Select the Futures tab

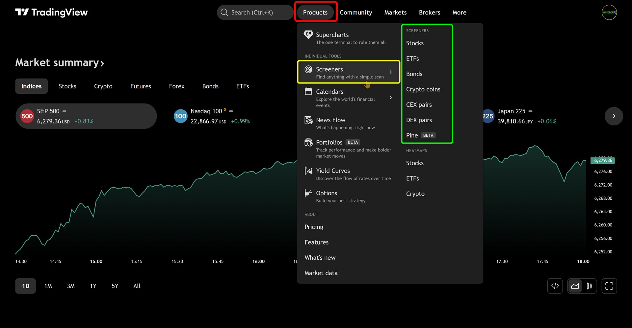pyautogui.click(x=141, y=86)
